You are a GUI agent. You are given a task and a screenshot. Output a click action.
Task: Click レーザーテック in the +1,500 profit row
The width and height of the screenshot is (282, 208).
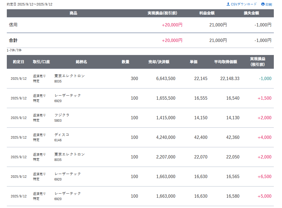[x=68, y=96]
